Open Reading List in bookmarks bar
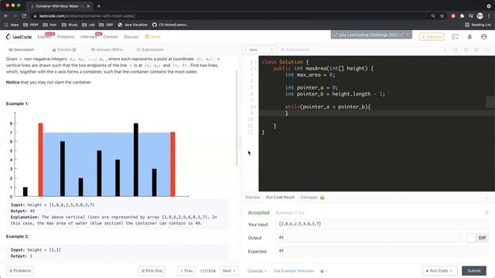Viewport: 495px width, 278px height. (x=478, y=25)
